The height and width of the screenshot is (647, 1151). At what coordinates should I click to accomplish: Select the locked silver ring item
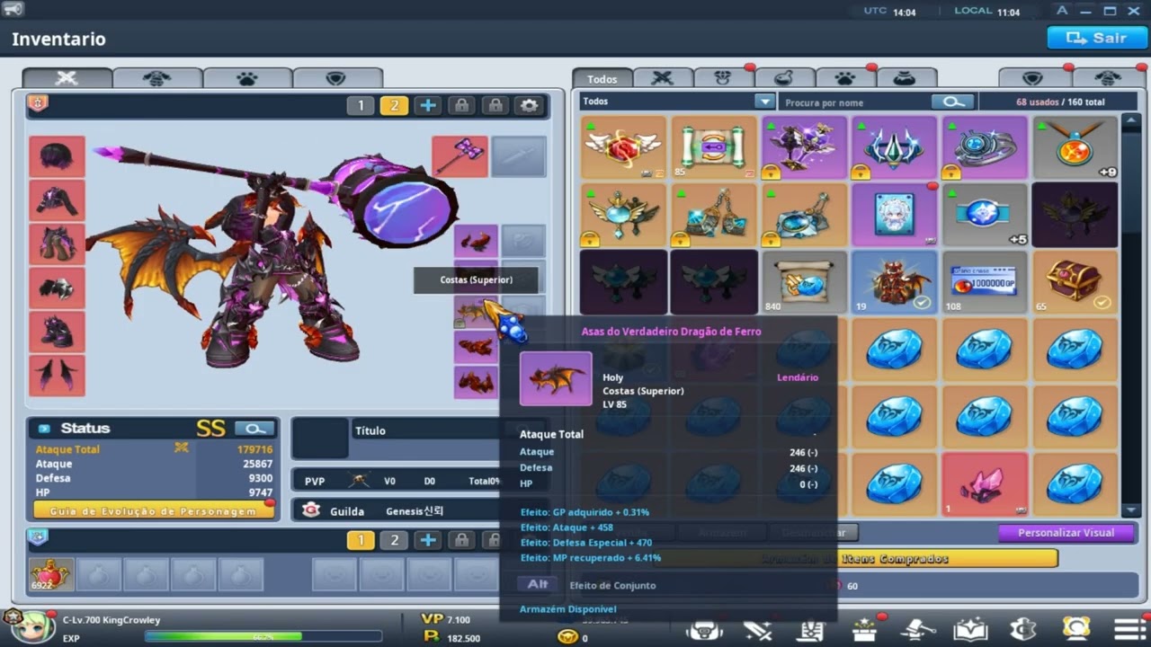click(x=985, y=147)
